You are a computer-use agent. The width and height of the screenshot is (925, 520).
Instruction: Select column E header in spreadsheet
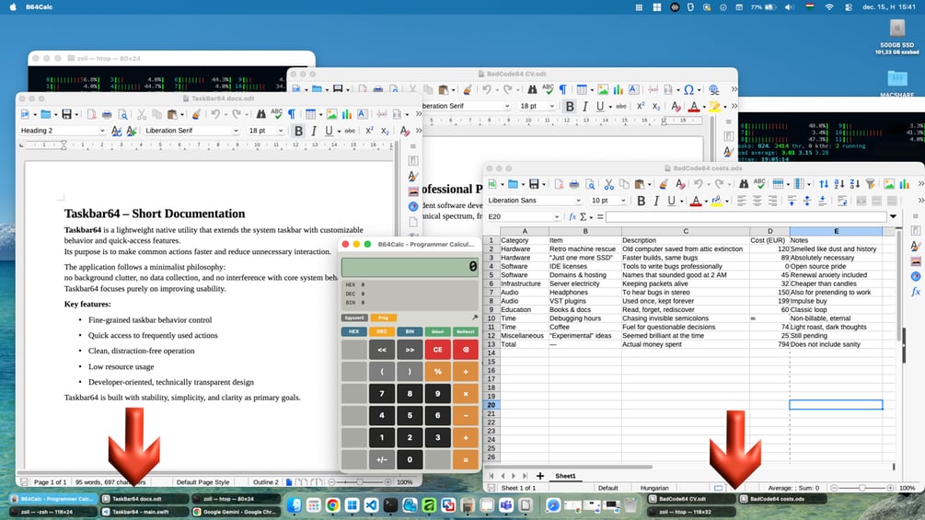click(836, 231)
